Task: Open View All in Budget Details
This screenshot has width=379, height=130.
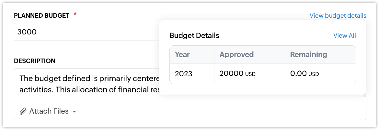Action: pyautogui.click(x=344, y=35)
